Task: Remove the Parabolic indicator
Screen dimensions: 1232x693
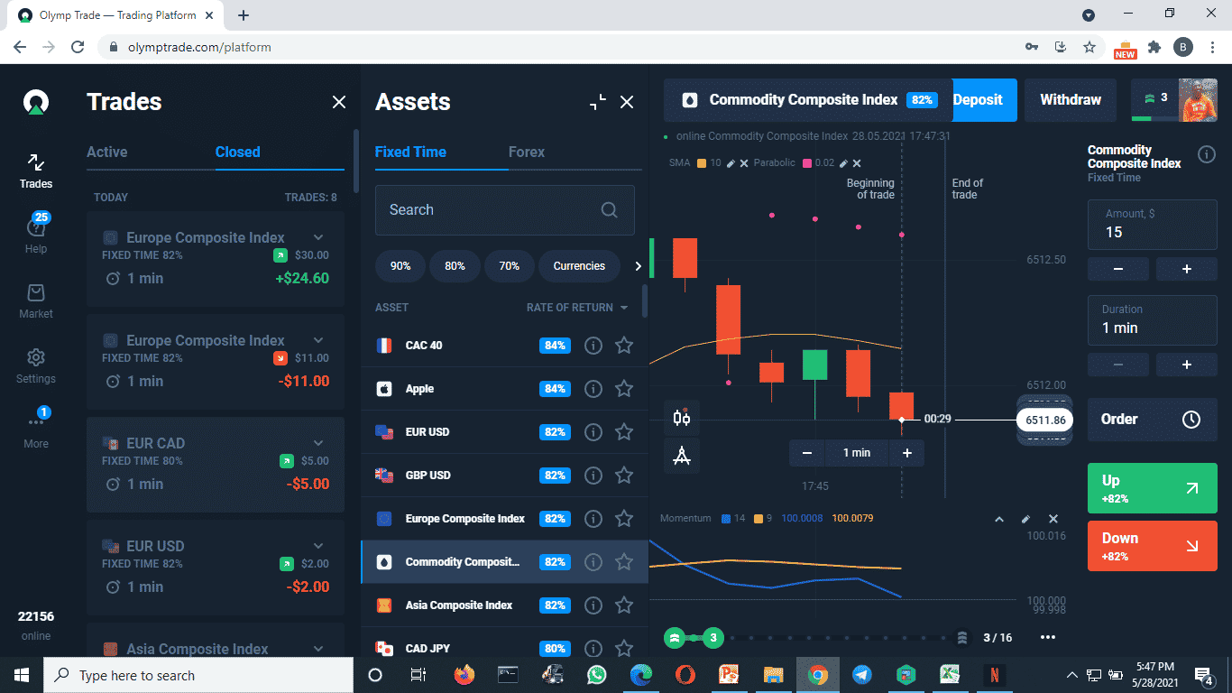Action: pos(857,163)
